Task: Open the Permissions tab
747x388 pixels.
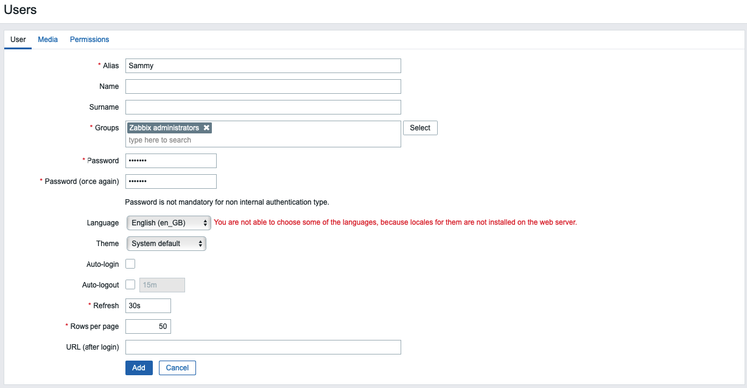Action: (x=89, y=40)
